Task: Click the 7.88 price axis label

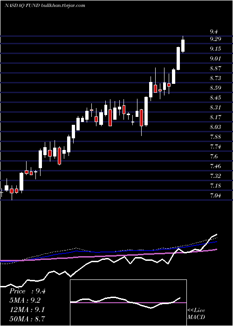Action: (215, 137)
